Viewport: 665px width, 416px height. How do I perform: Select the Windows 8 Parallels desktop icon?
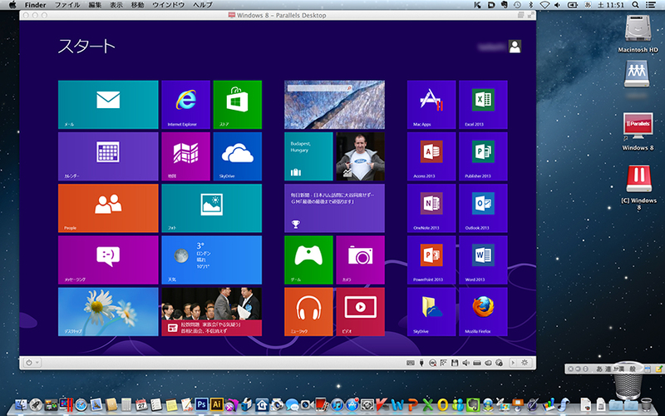click(638, 131)
